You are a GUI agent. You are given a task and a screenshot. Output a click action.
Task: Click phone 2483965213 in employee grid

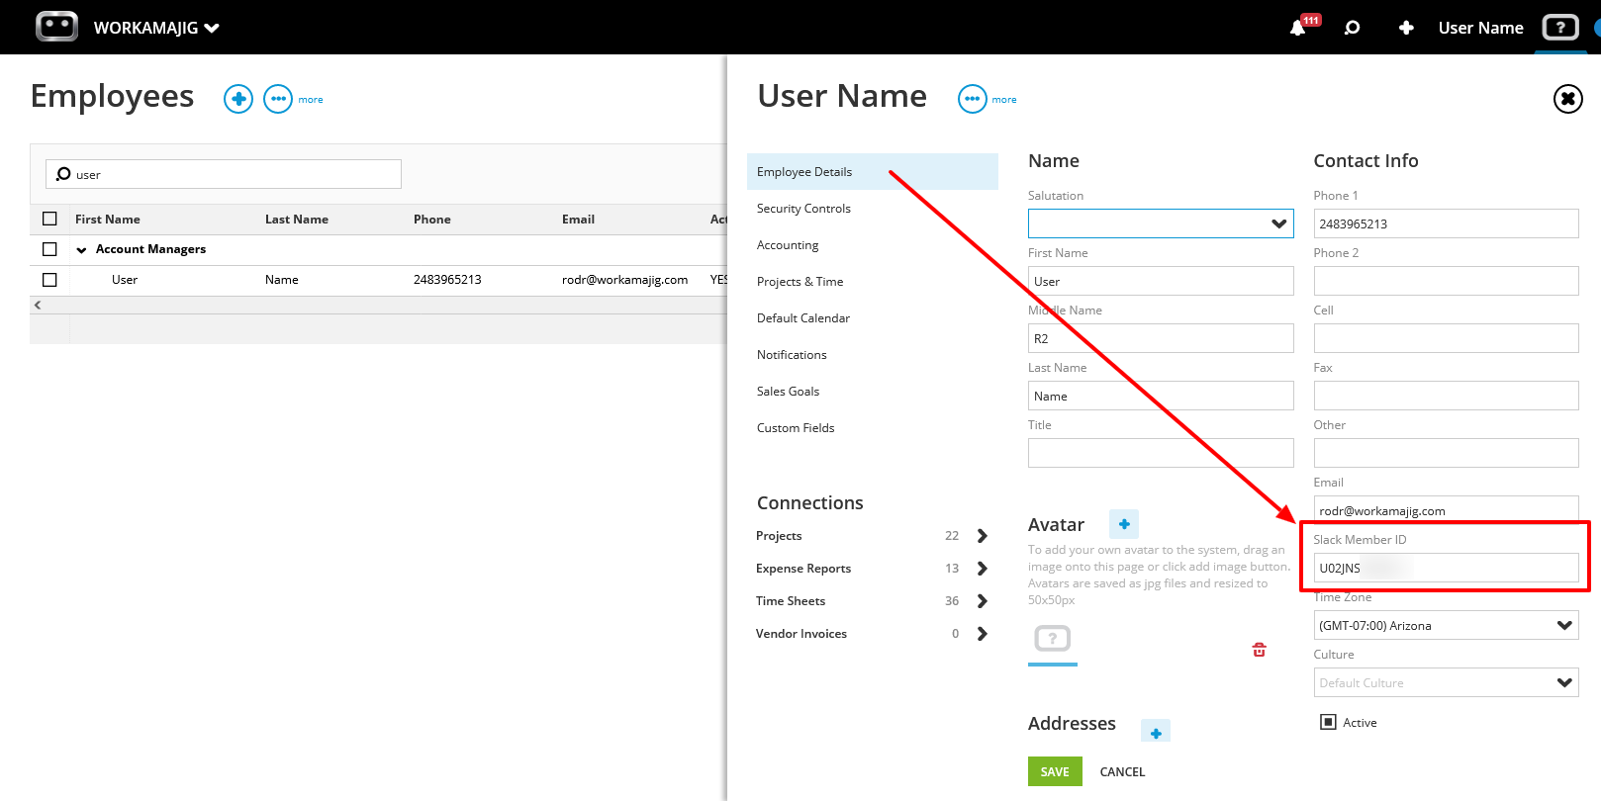[447, 280]
